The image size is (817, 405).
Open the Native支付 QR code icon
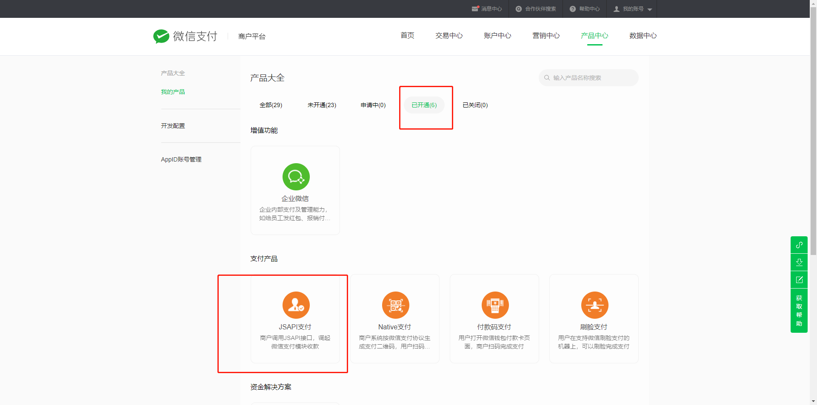pyautogui.click(x=395, y=305)
